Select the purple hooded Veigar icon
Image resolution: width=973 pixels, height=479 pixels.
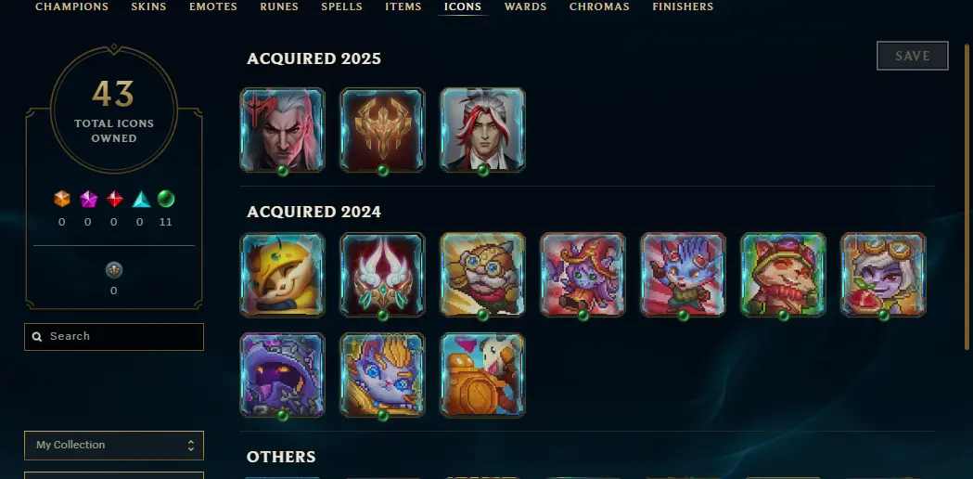pos(282,375)
